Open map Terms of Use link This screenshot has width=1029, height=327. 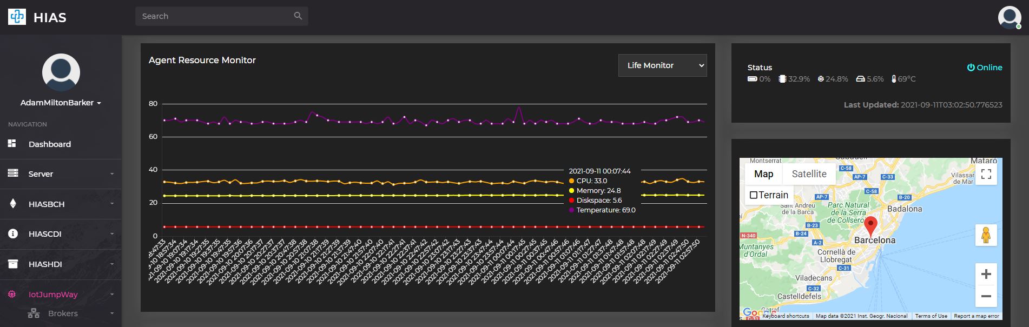(931, 316)
